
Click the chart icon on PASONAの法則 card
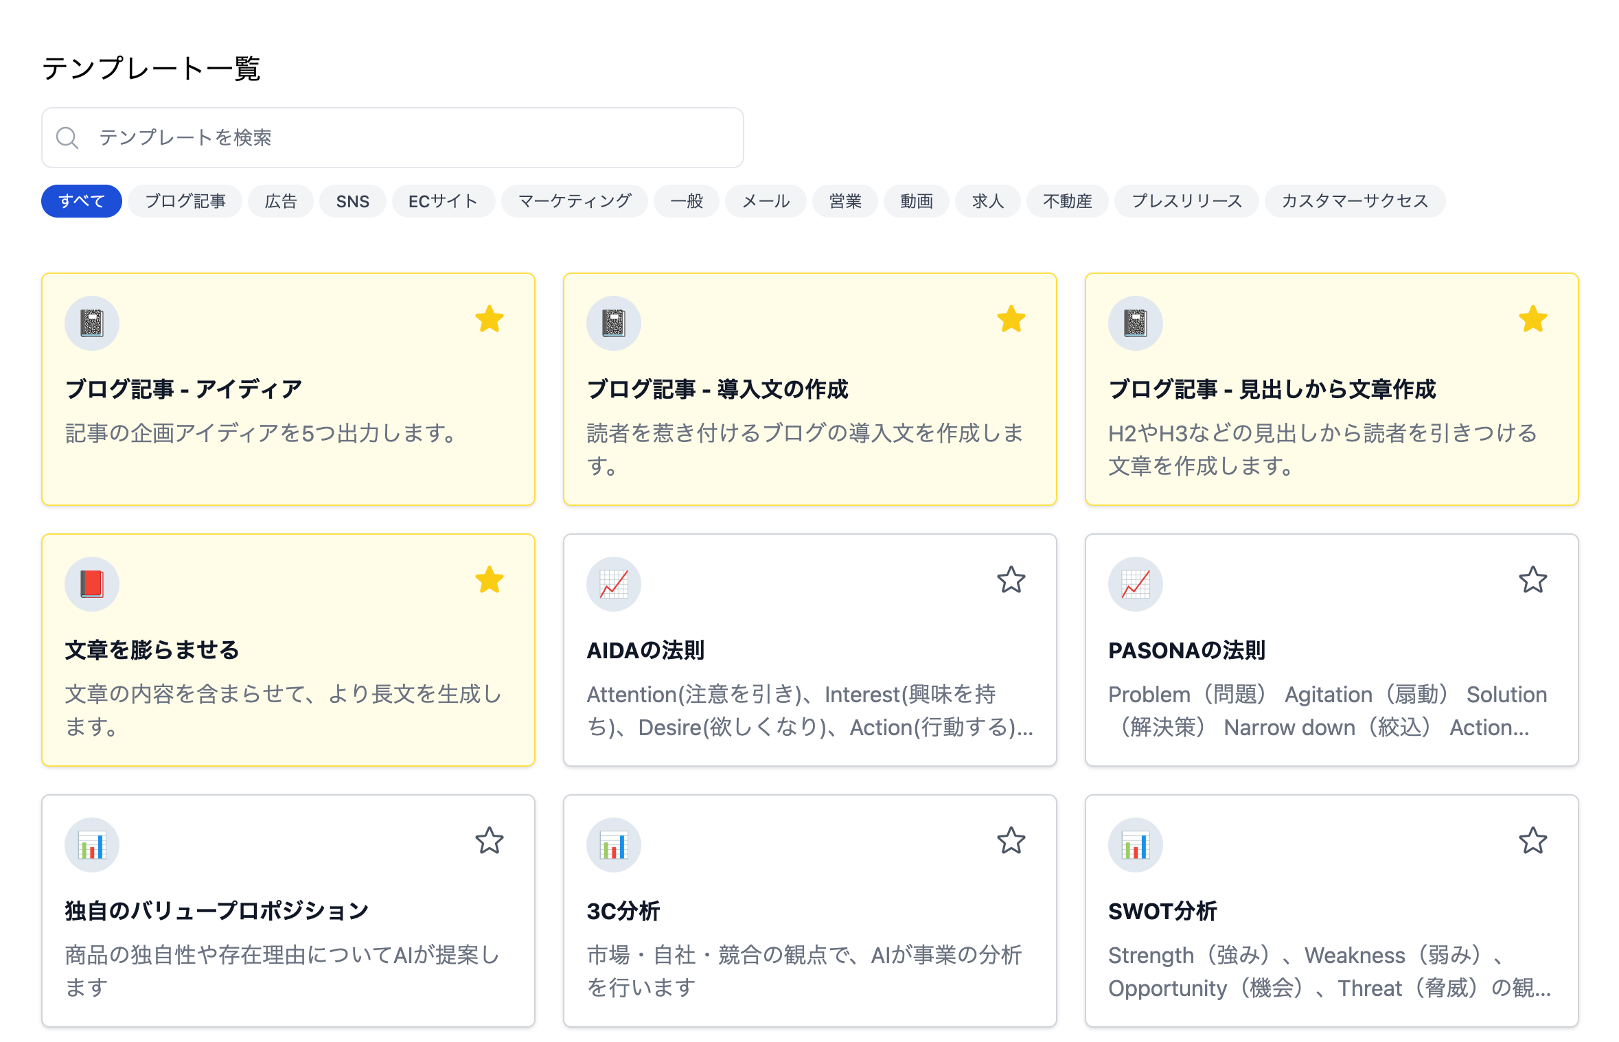[x=1135, y=584]
